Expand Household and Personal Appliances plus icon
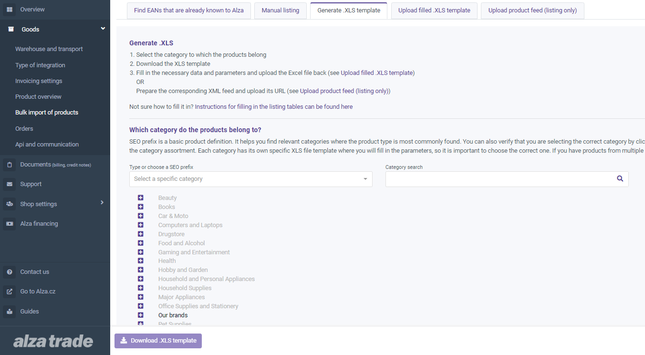This screenshot has width=645, height=355. tap(141, 279)
